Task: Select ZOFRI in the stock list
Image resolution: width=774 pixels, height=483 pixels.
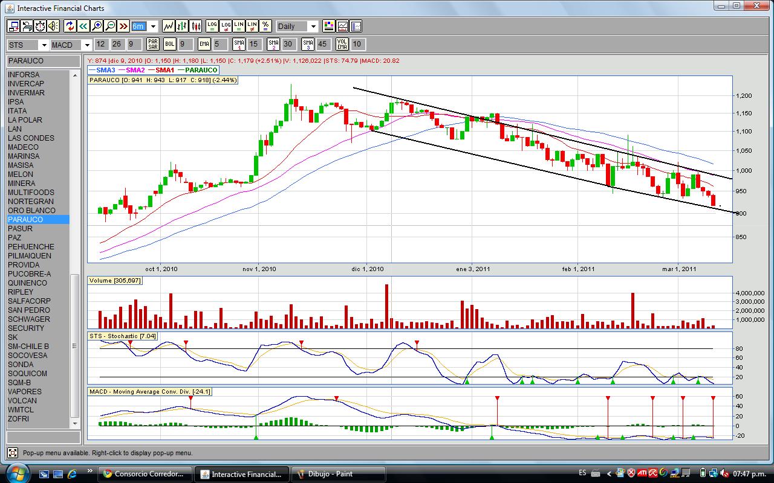Action: click(x=38, y=419)
